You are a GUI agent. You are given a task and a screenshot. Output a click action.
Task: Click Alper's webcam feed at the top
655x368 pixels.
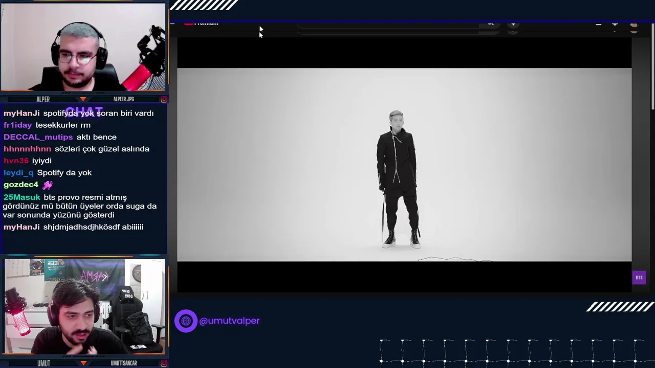coord(83,47)
